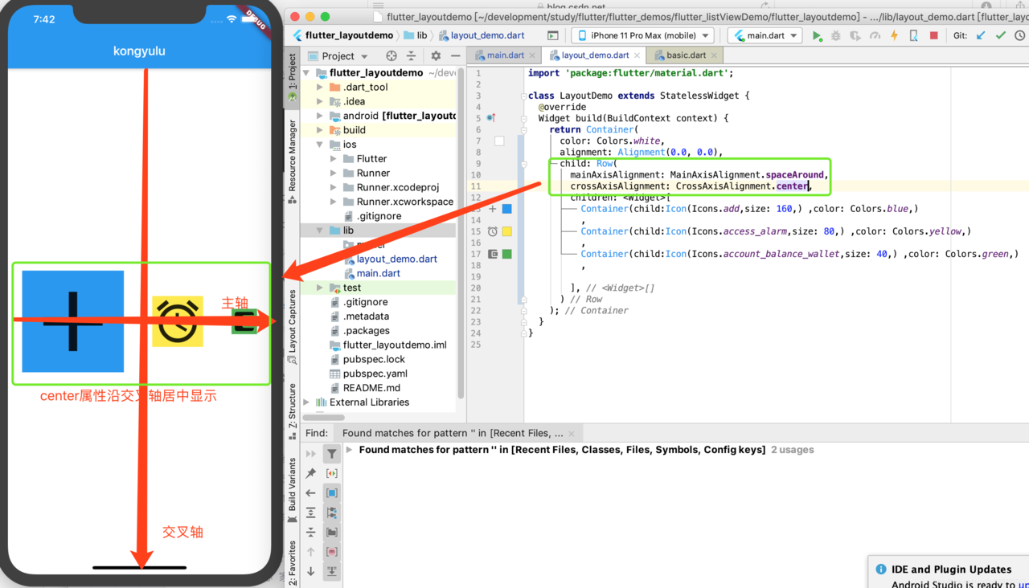Navigate back with left arrow in Find panel
Screen dimensions: 1029x588
coord(311,492)
